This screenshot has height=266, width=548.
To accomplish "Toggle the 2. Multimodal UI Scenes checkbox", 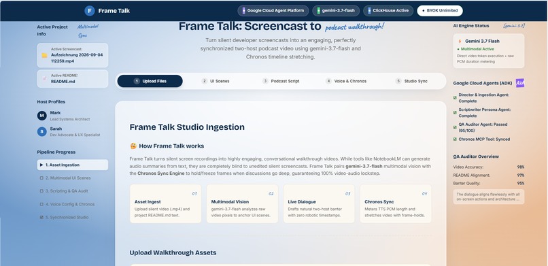I will [x=41, y=178].
